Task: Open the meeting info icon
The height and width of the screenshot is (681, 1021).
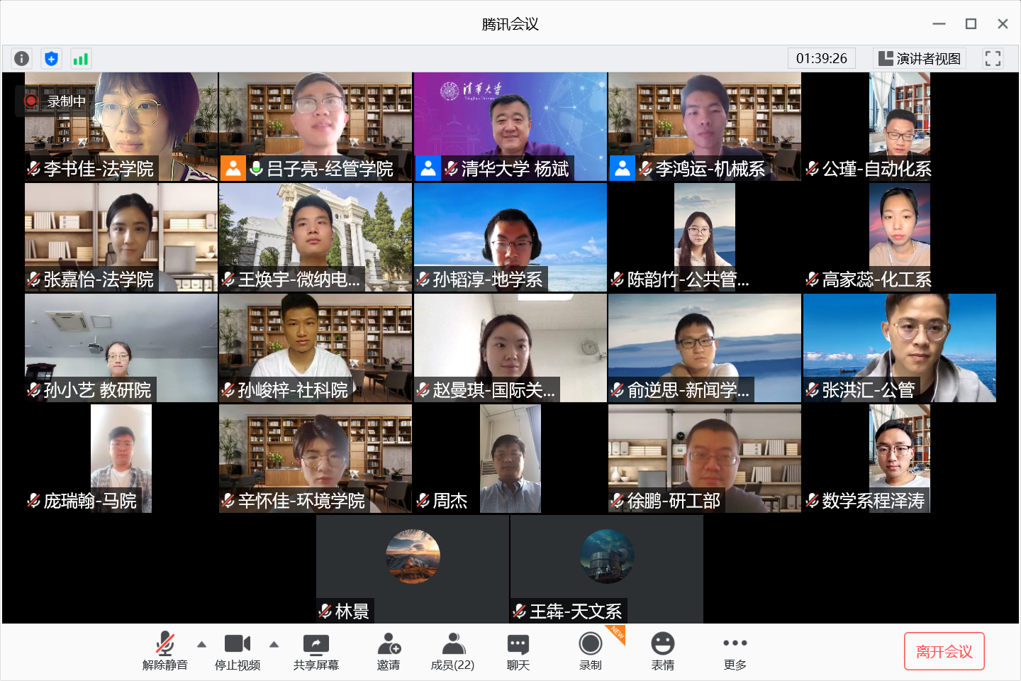Action: coord(22,59)
